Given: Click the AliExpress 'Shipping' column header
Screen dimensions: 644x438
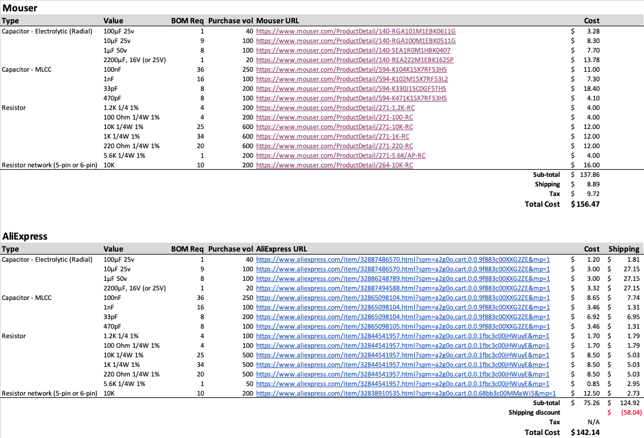Looking at the screenshot, I should tap(624, 249).
